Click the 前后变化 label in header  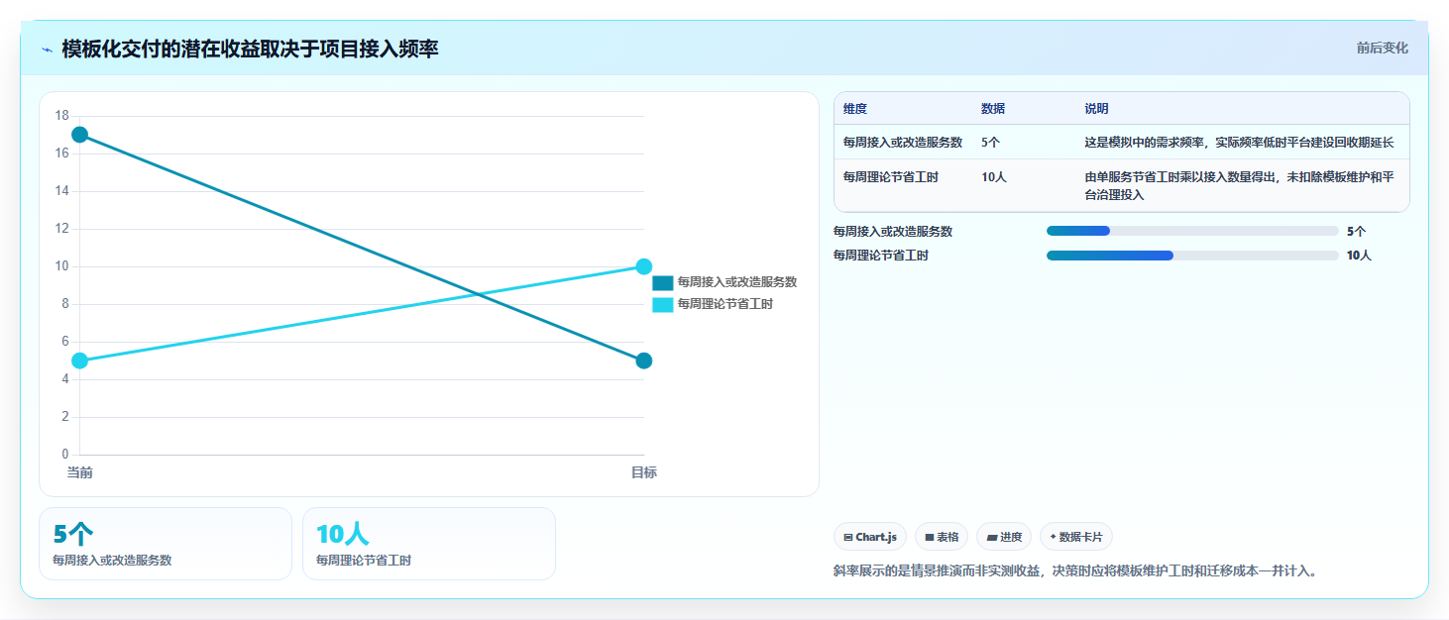tap(1383, 48)
